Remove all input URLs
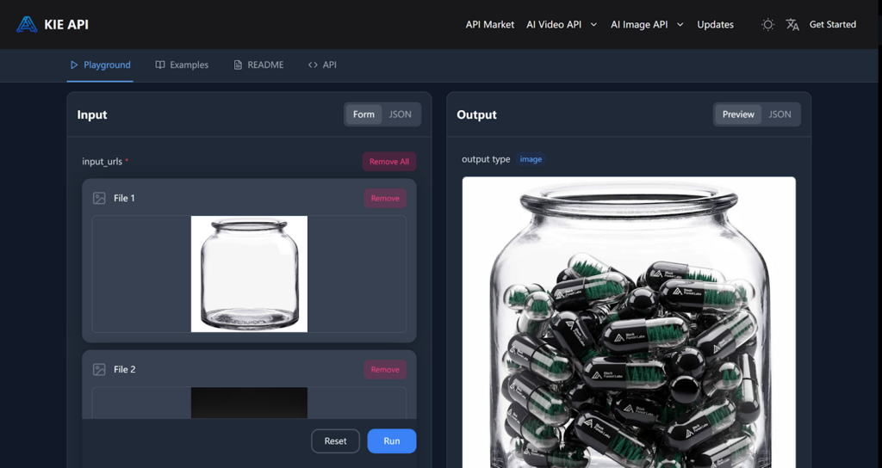The height and width of the screenshot is (468, 882). tap(388, 162)
